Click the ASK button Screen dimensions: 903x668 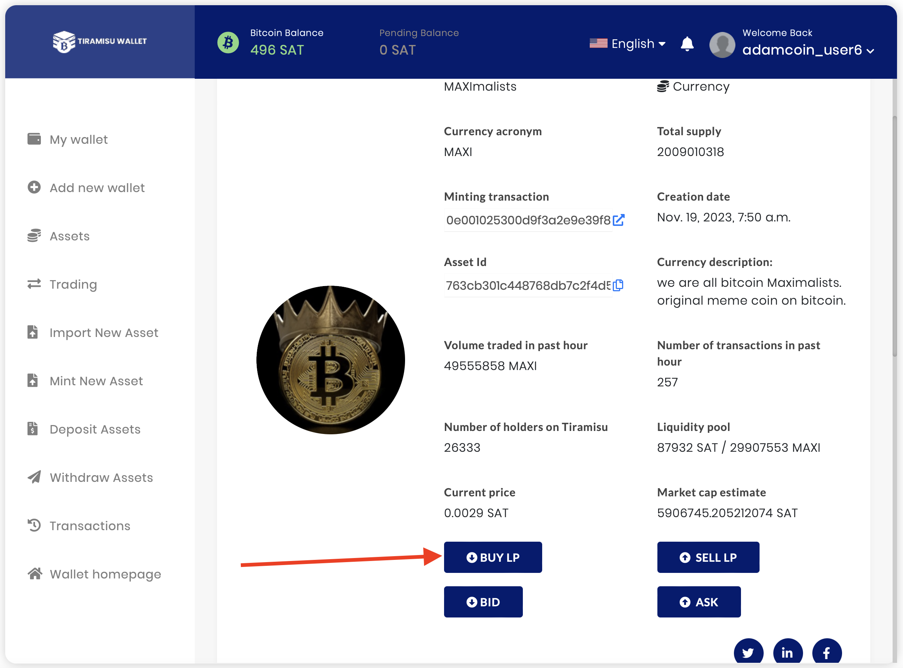pyautogui.click(x=698, y=602)
